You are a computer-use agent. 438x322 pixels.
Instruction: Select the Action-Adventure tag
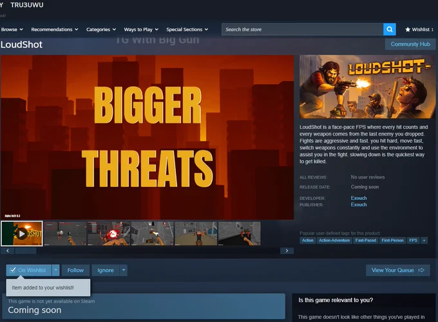[x=334, y=240]
